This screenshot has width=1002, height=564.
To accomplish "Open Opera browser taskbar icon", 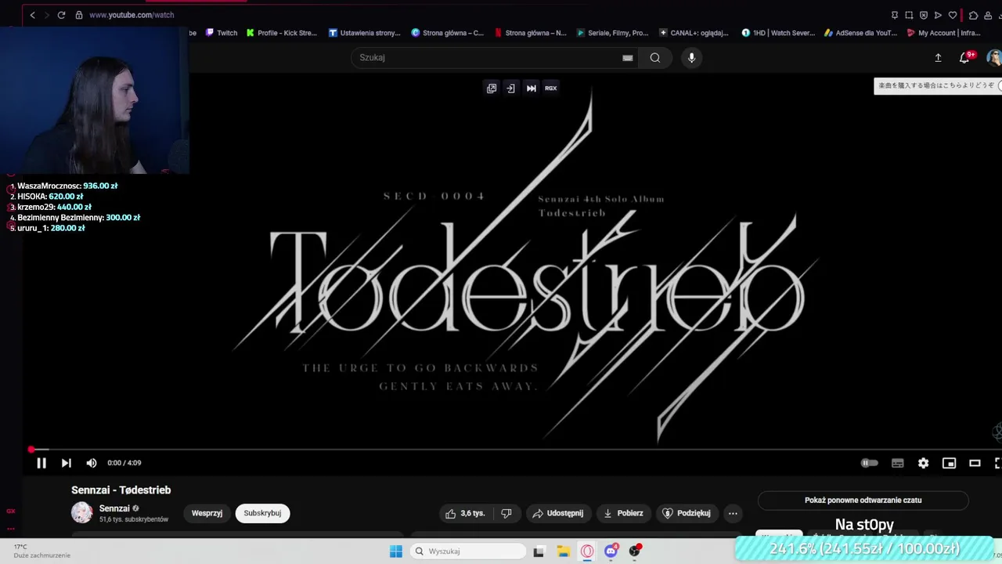I will (587, 551).
